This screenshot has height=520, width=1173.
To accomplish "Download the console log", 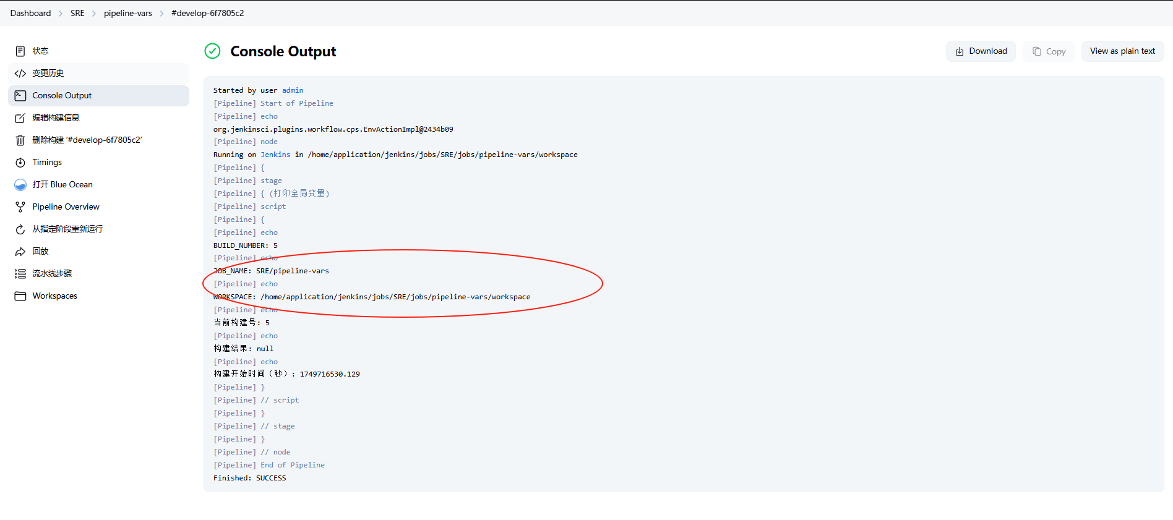I will click(981, 51).
